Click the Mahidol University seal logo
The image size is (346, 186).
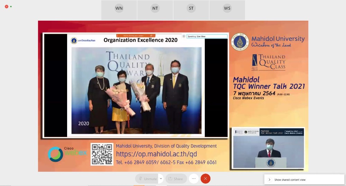[240, 42]
